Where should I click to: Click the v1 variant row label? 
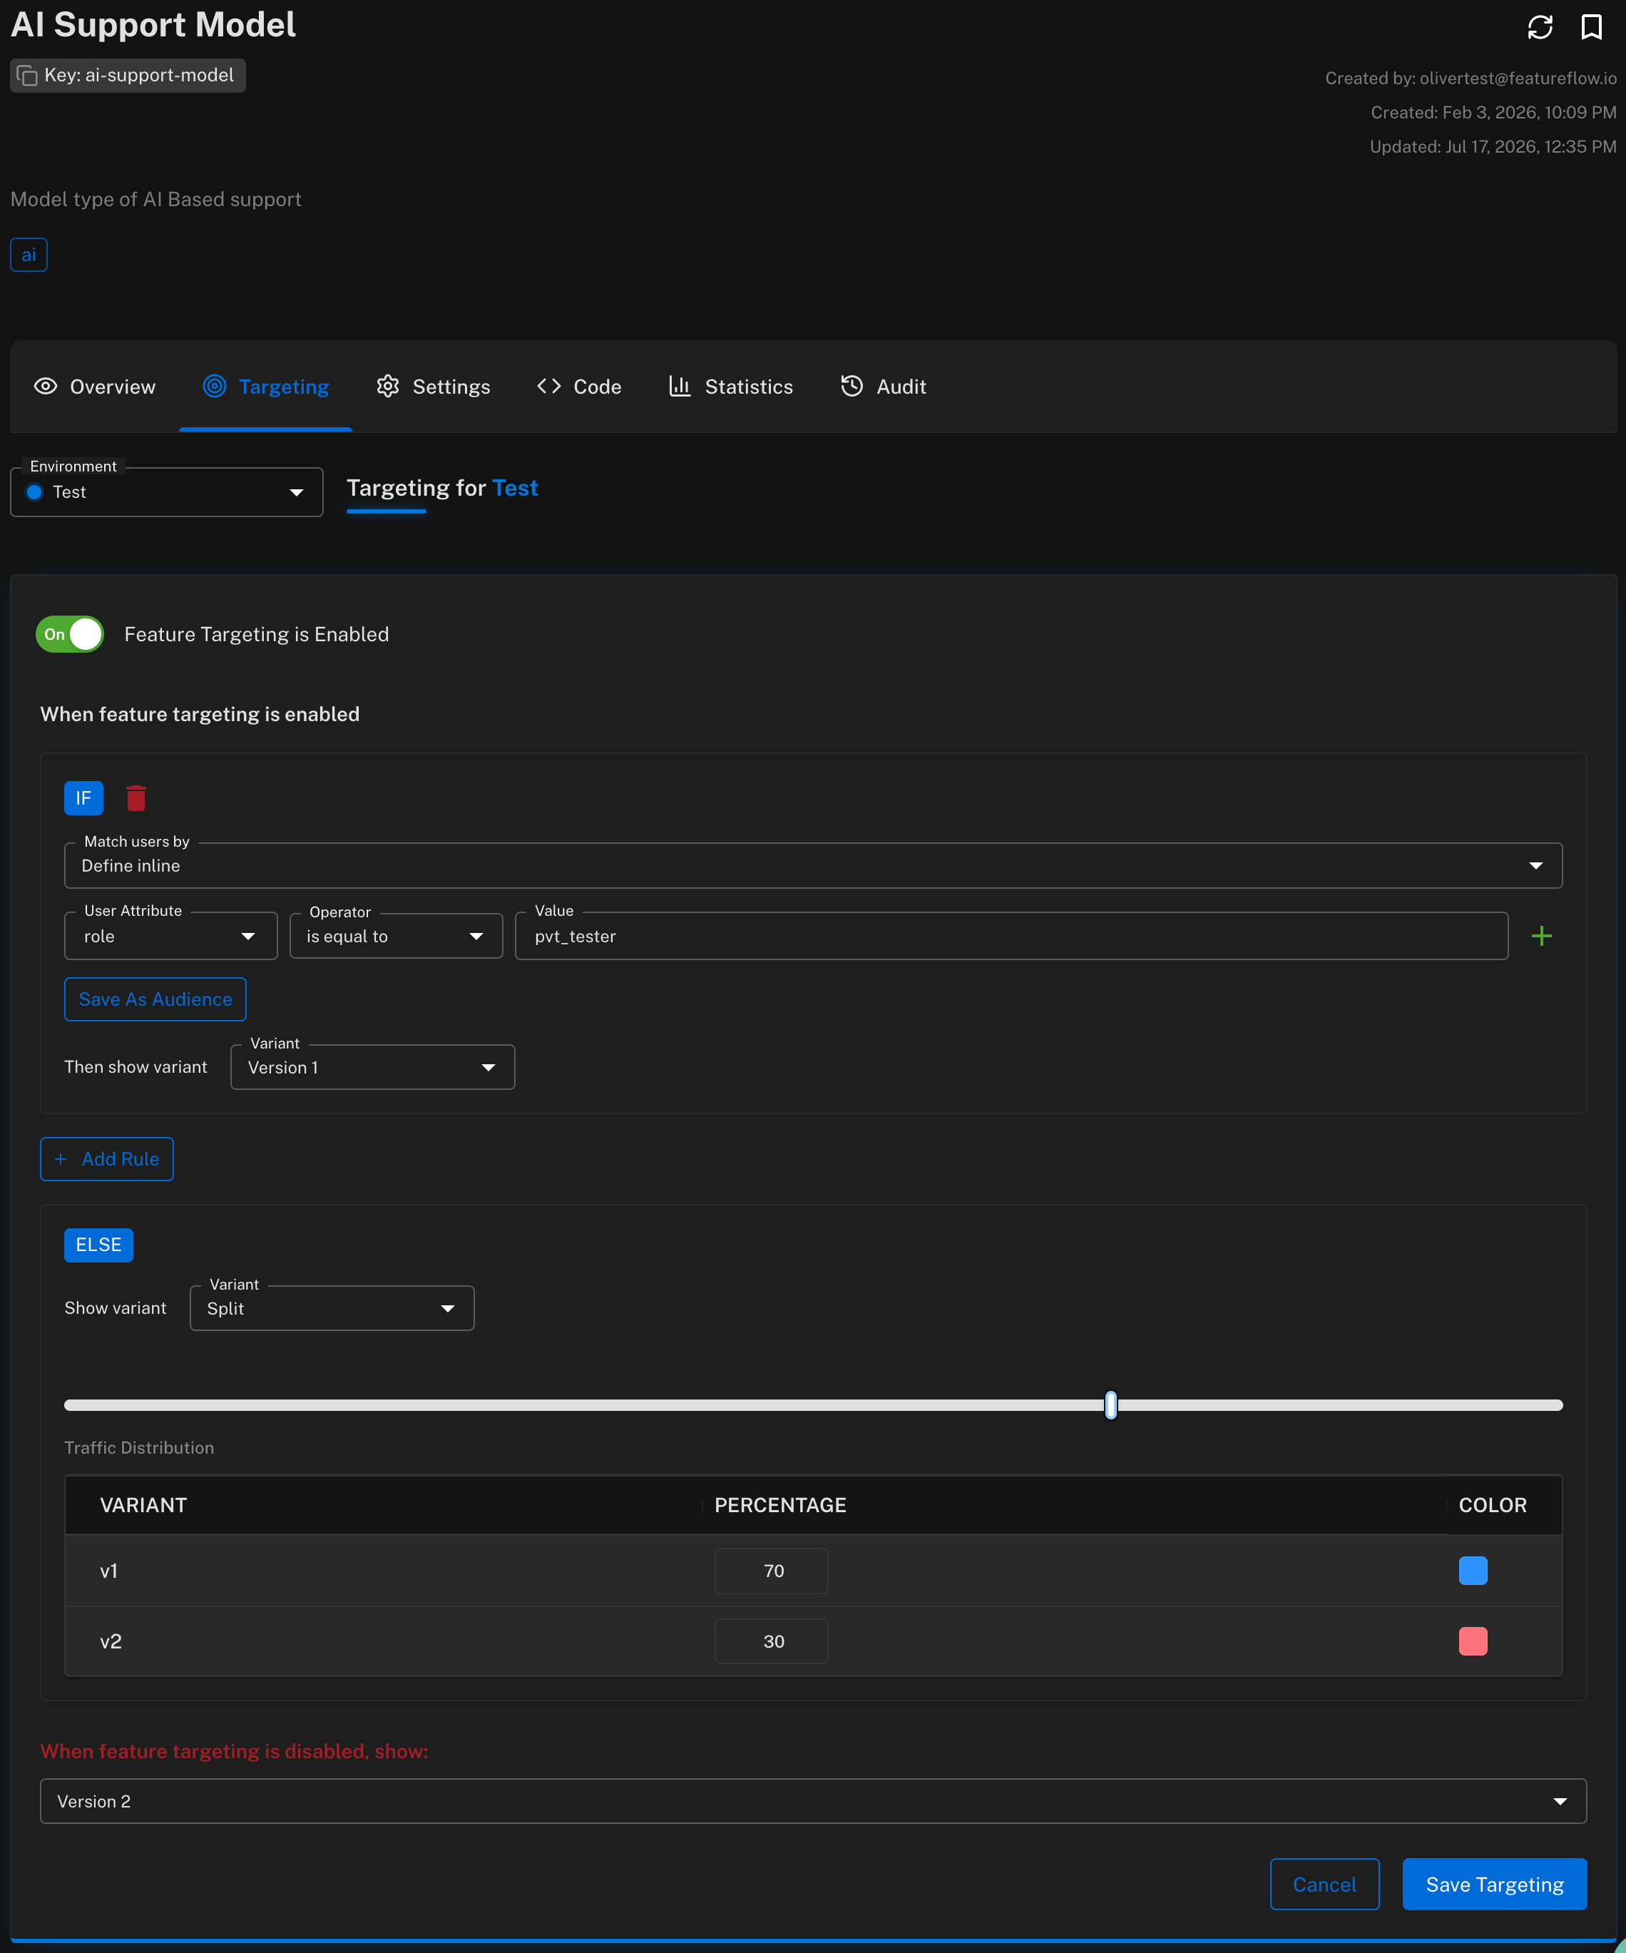(x=109, y=1571)
